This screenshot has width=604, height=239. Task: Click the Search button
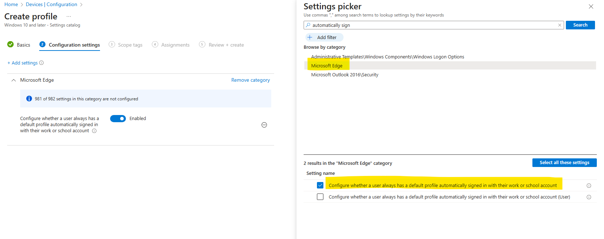pos(580,25)
